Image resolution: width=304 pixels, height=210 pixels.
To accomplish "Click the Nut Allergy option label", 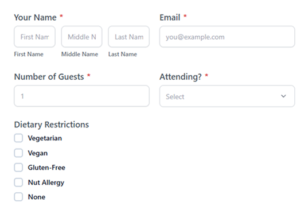I will pos(46,182).
